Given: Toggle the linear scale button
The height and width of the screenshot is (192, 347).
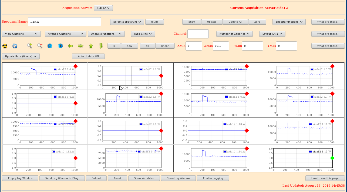Looking at the screenshot, I should pyautogui.click(x=165, y=46).
